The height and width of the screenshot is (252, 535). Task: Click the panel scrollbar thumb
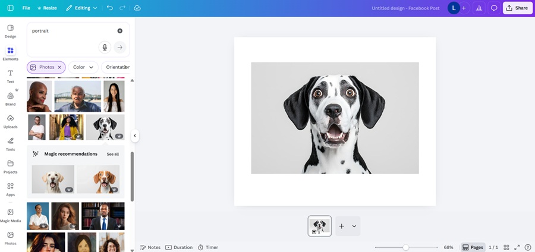(x=132, y=177)
